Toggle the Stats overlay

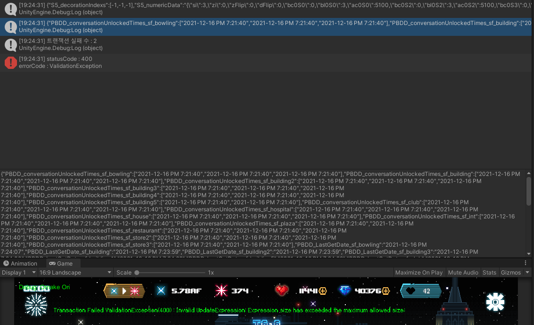click(x=489, y=273)
